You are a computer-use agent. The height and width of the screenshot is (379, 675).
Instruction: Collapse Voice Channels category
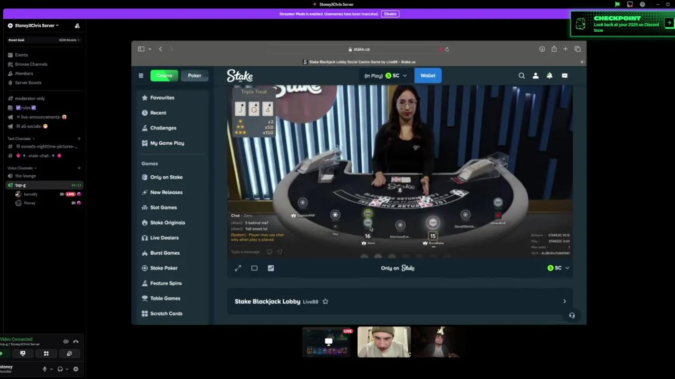(22, 168)
